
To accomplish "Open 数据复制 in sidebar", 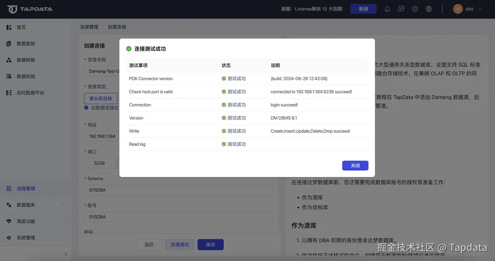I will 26,44.
